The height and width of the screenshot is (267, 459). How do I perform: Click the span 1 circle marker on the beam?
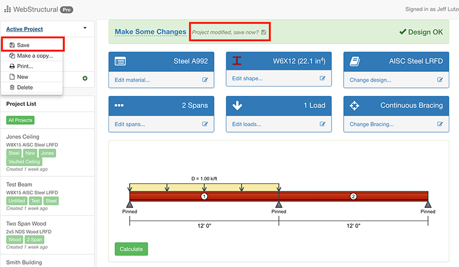(204, 196)
